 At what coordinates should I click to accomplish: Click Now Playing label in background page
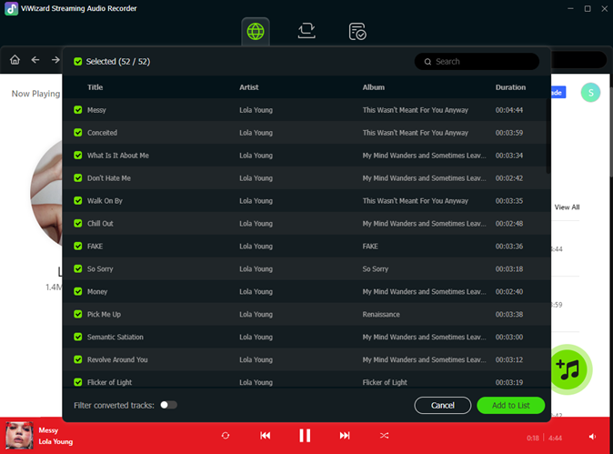(x=36, y=94)
